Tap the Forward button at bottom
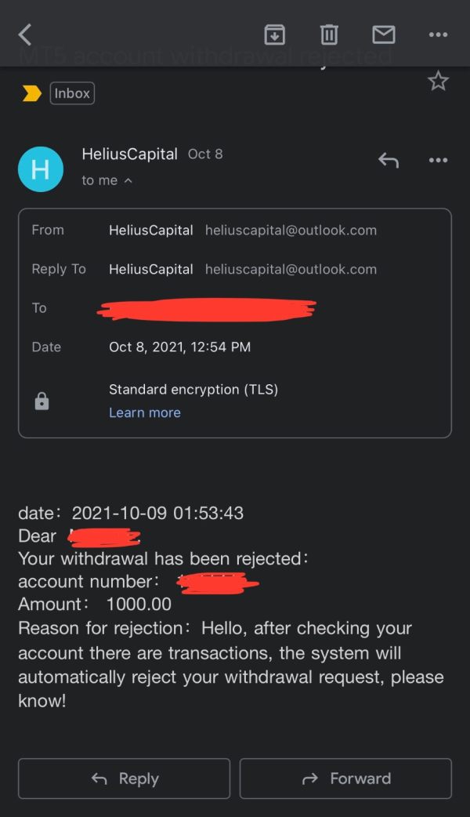This screenshot has height=817, width=470. (x=345, y=779)
